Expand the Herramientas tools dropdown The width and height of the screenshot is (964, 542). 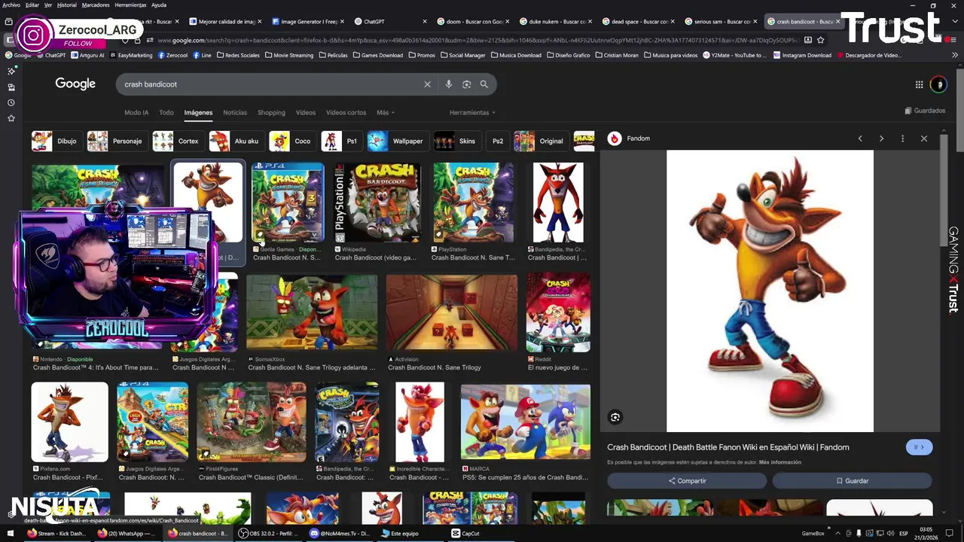click(472, 112)
